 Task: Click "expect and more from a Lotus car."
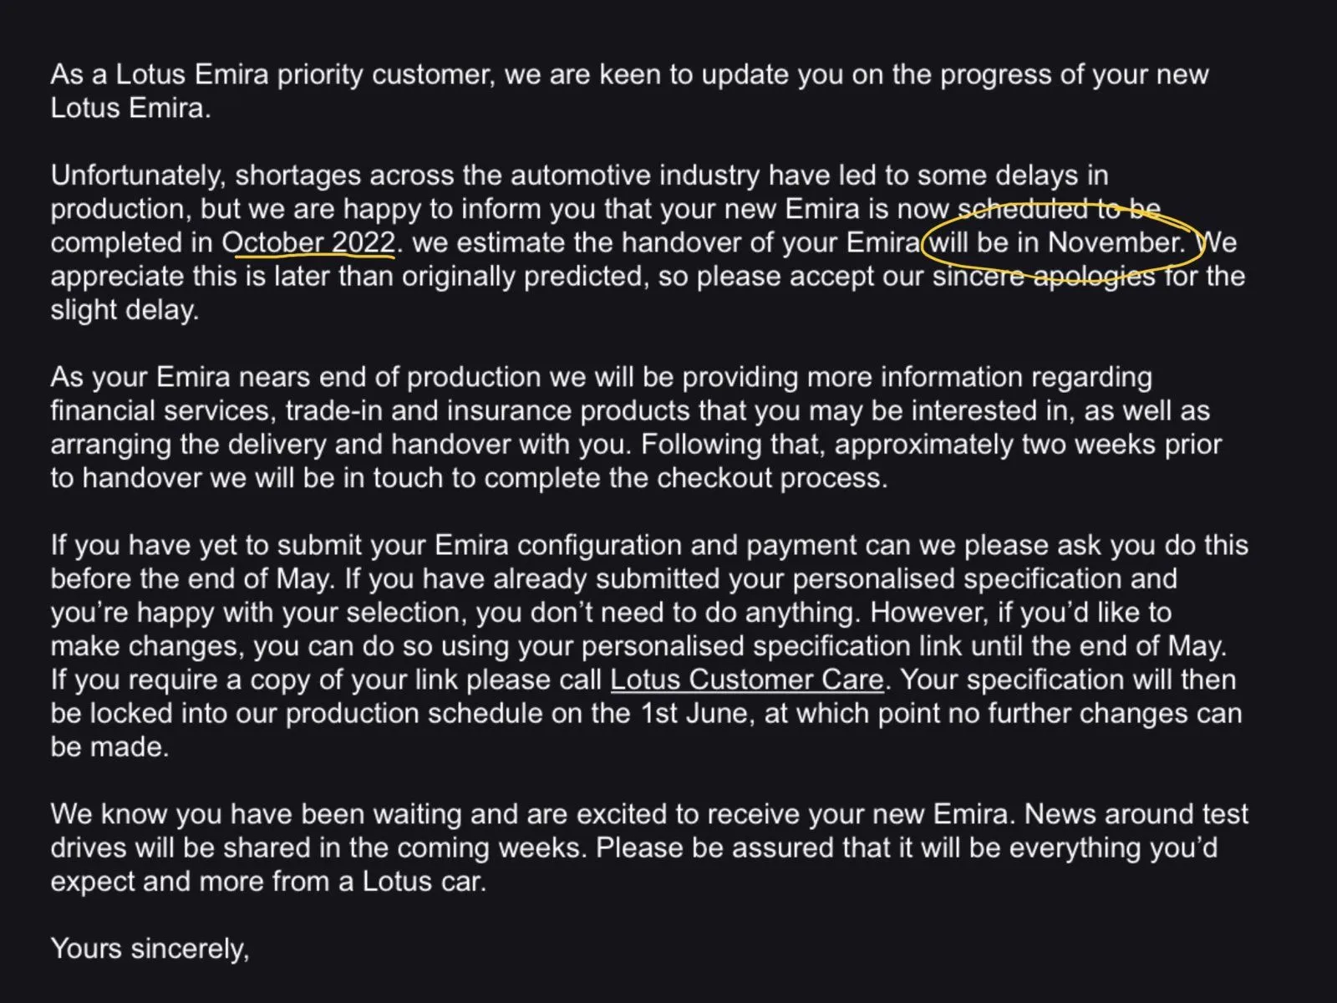[268, 881]
